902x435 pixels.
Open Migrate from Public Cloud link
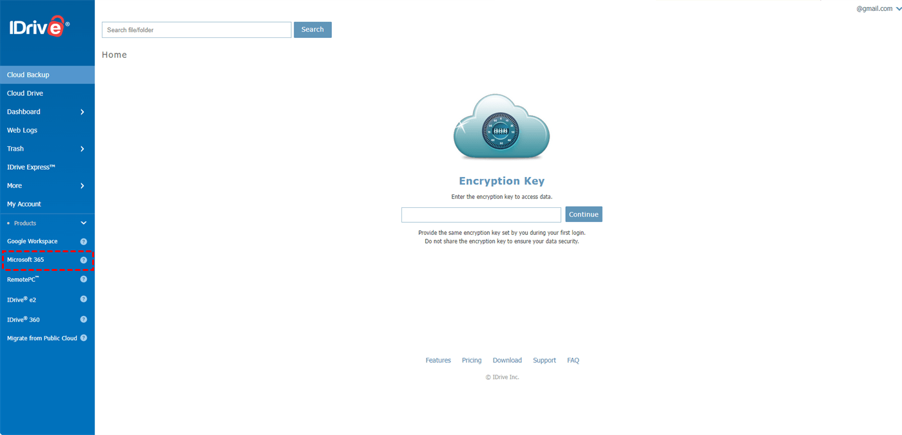tap(42, 338)
